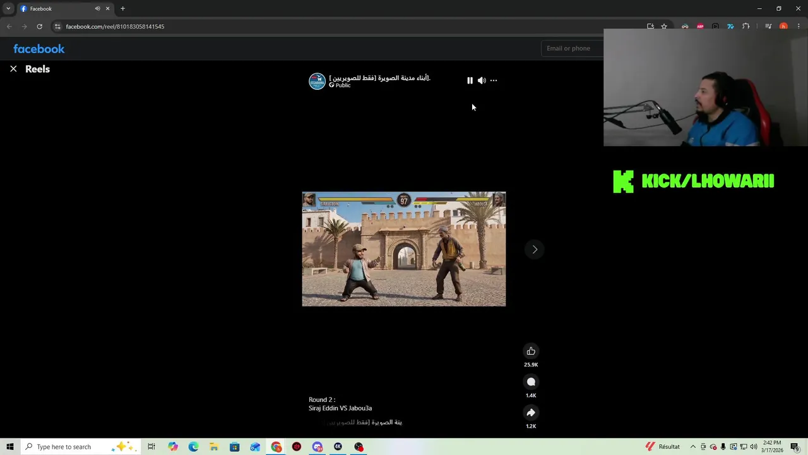Click the address bar URL
This screenshot has height=455, width=808.
point(115,27)
